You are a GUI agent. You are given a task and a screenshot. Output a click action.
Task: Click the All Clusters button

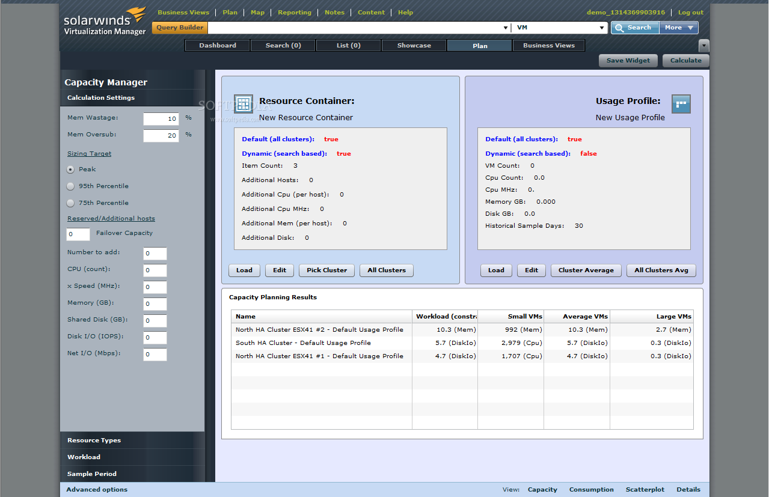click(x=387, y=270)
